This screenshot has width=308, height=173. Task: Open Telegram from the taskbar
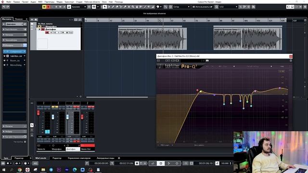[x=51, y=170]
